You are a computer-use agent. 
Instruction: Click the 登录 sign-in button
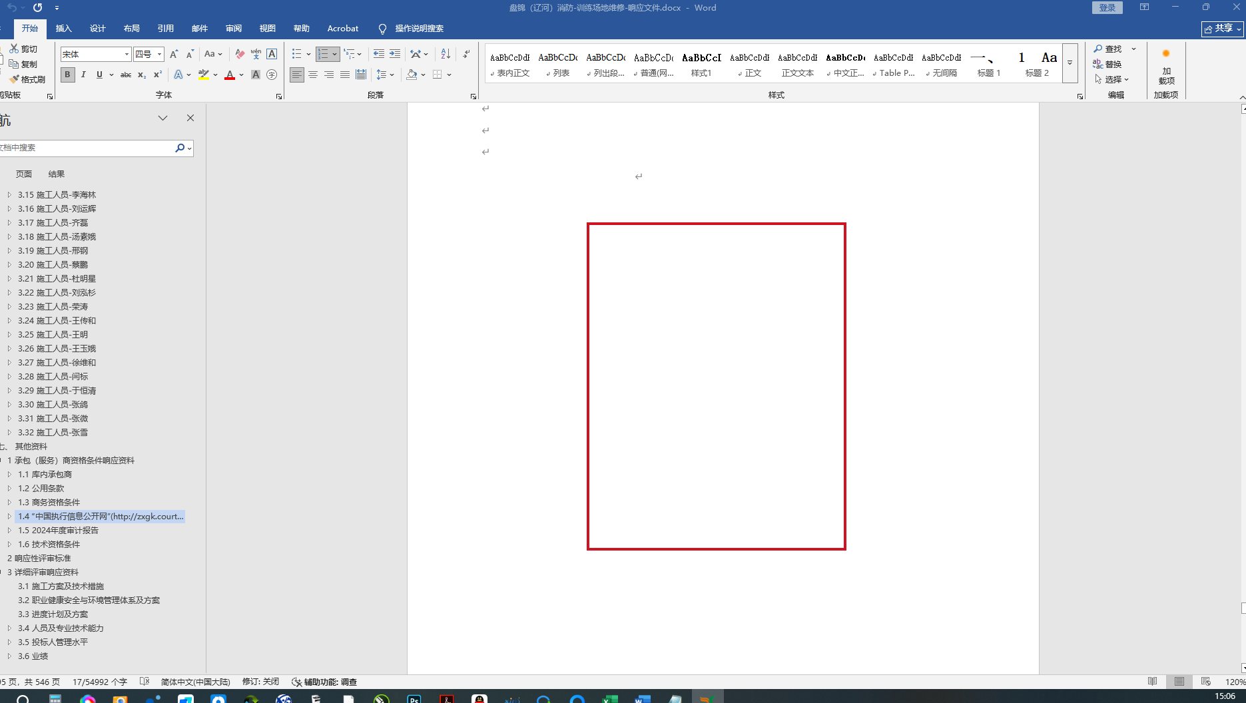click(x=1107, y=7)
